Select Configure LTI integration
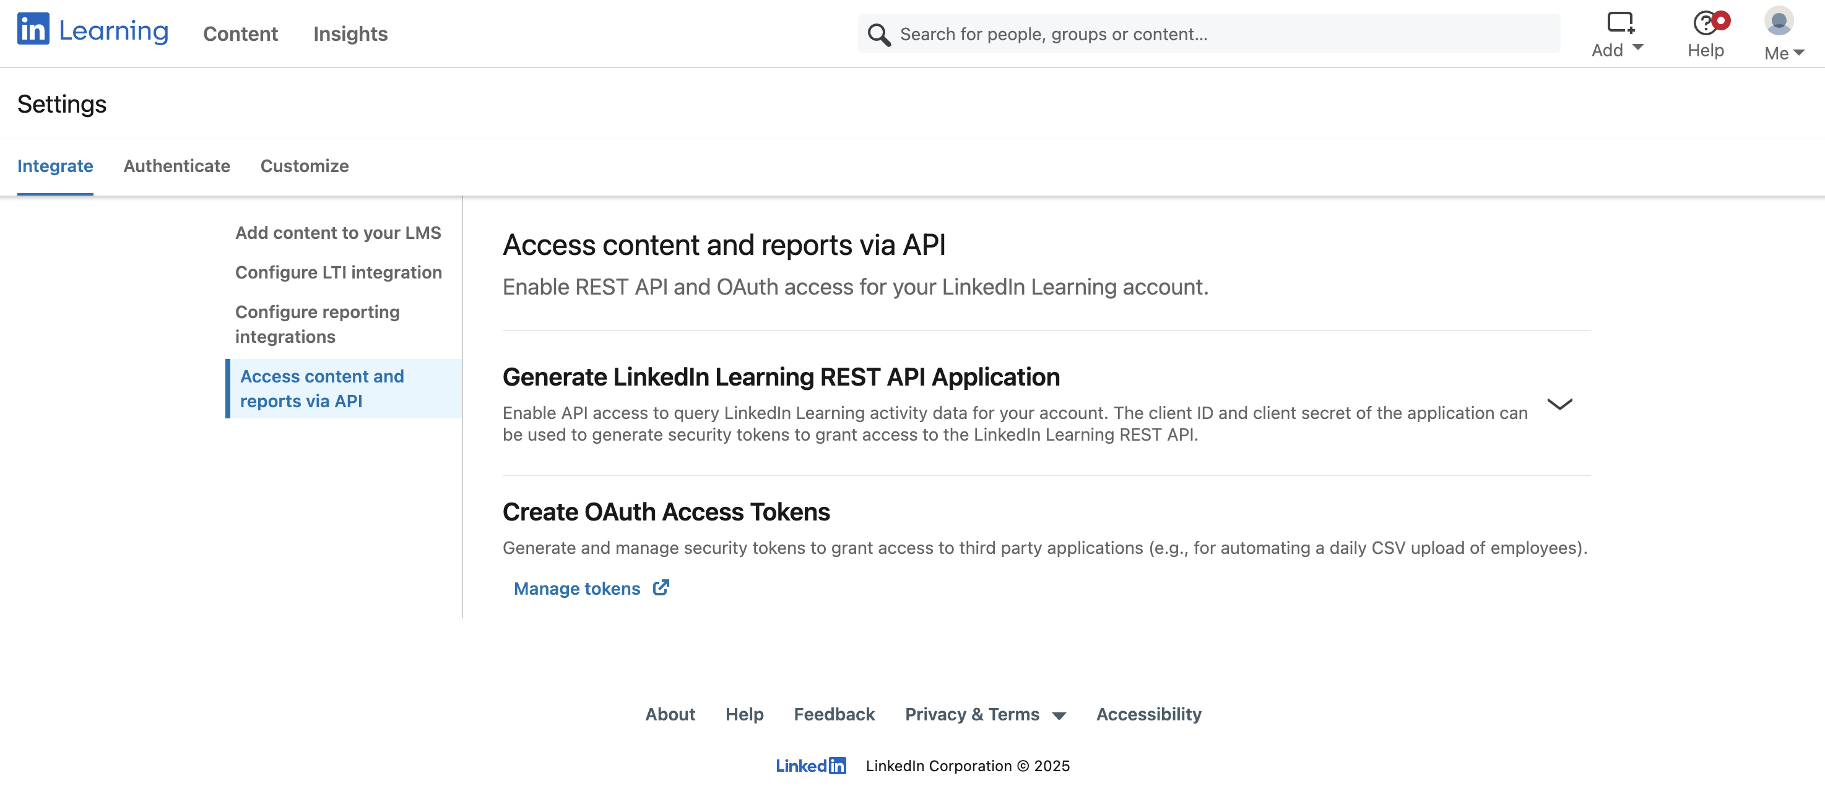This screenshot has width=1825, height=786. click(339, 272)
